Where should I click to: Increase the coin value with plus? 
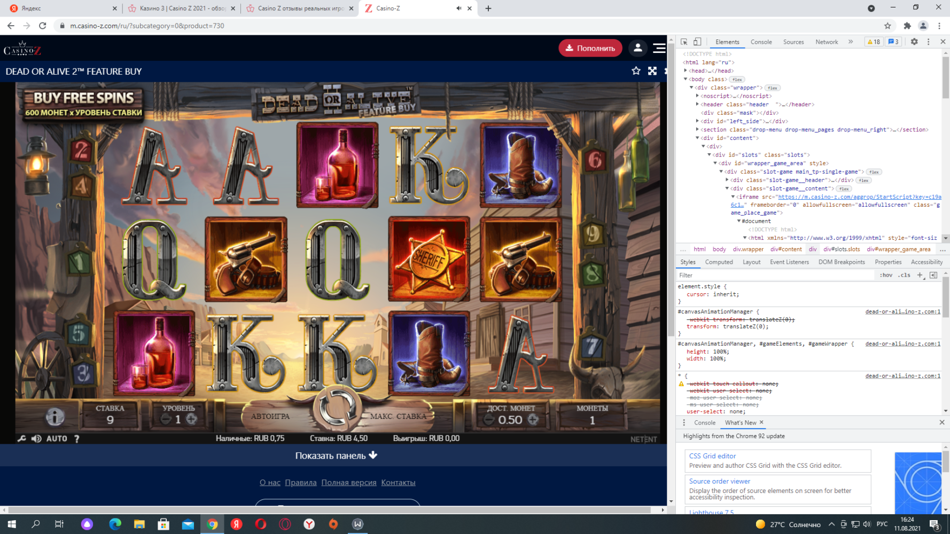point(533,420)
